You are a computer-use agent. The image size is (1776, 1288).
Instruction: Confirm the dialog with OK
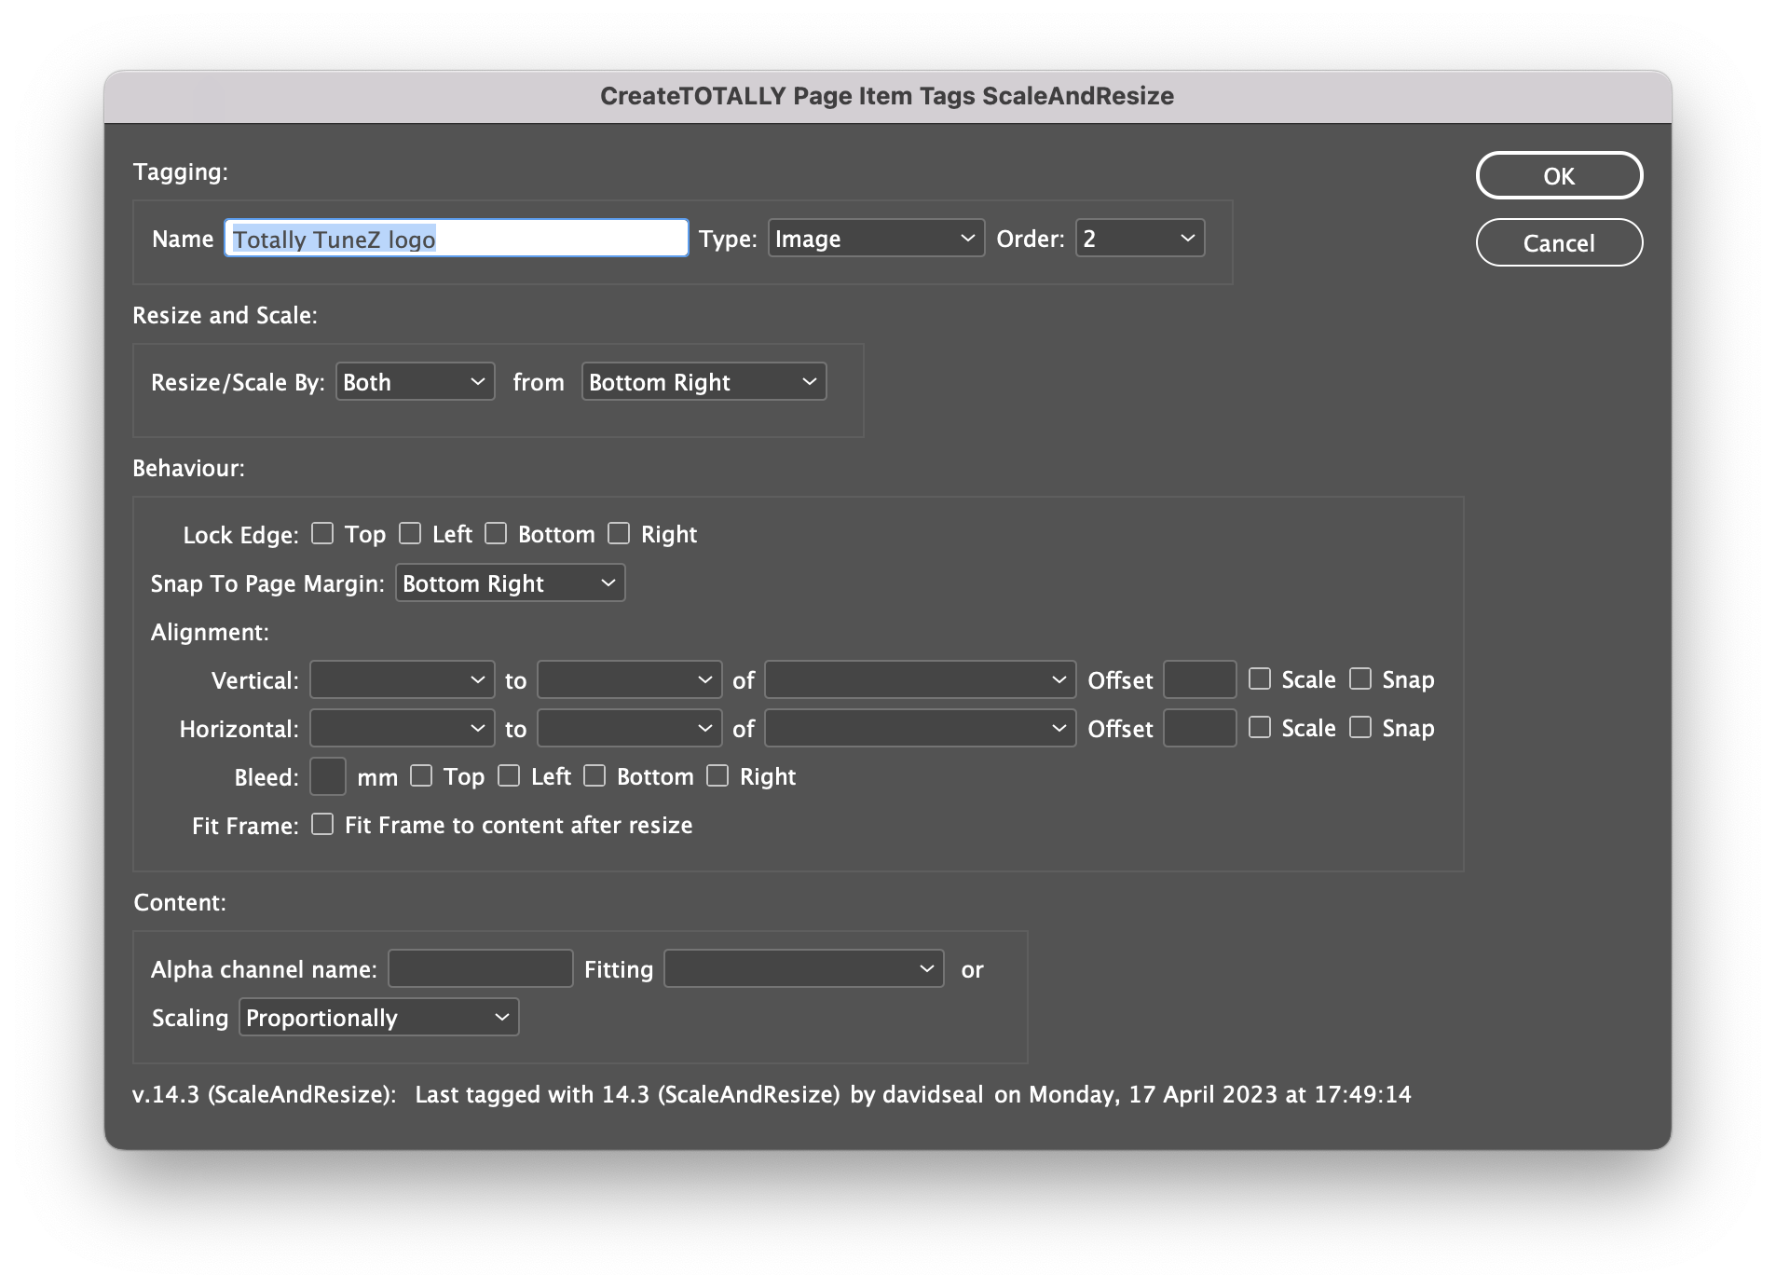click(1559, 175)
